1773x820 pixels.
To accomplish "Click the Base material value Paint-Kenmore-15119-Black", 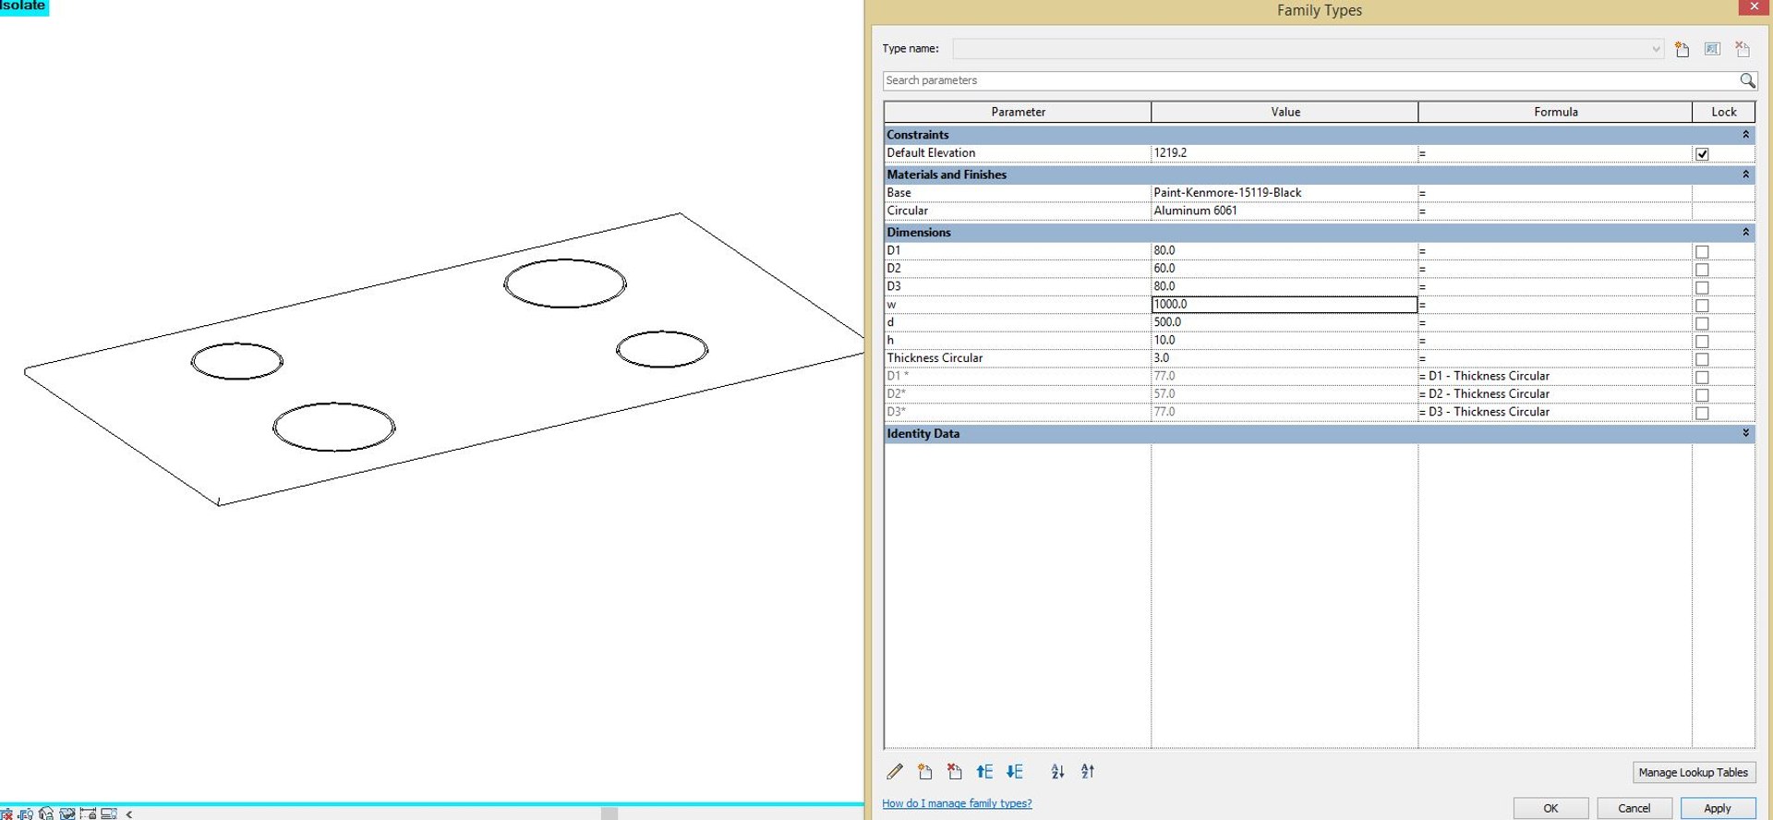I will point(1227,193).
